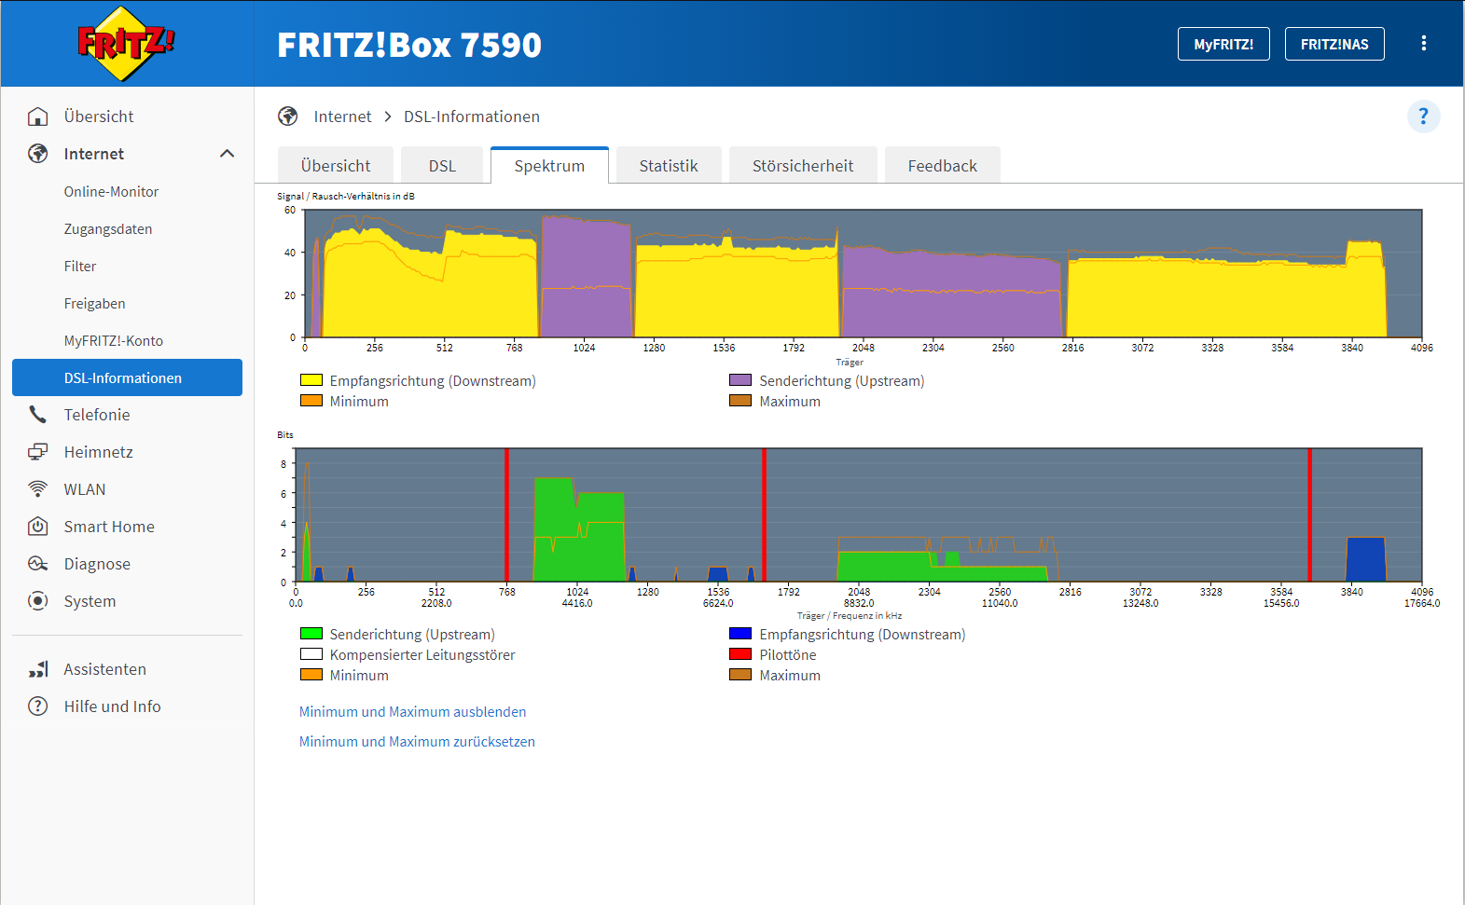Click the Internet globe icon in sidebar
The height and width of the screenshot is (905, 1465).
pyautogui.click(x=37, y=154)
